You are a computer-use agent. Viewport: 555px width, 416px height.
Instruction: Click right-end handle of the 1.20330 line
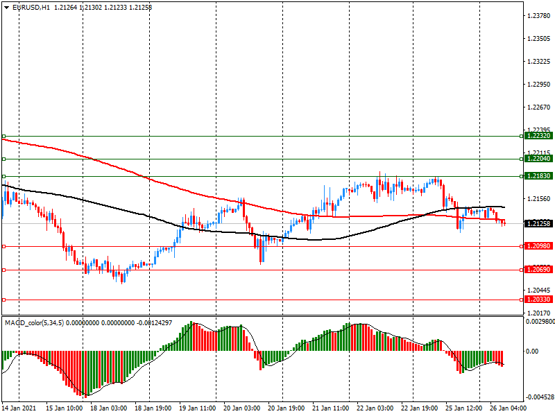[x=521, y=300]
